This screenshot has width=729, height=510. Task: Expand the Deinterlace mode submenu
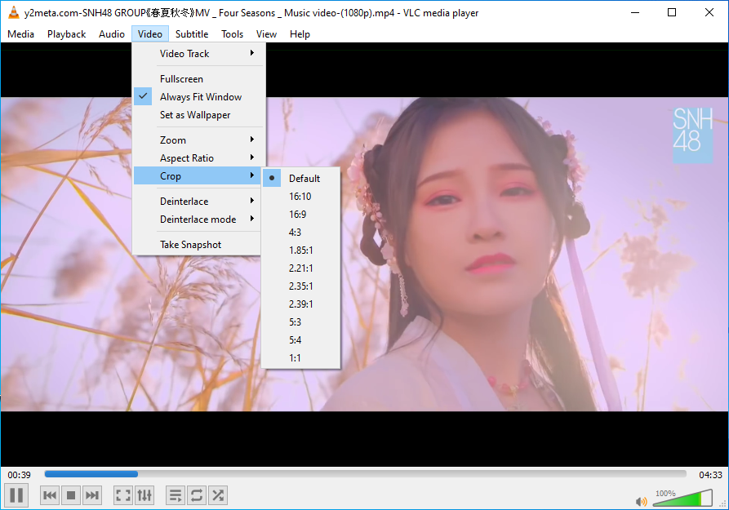[198, 220]
